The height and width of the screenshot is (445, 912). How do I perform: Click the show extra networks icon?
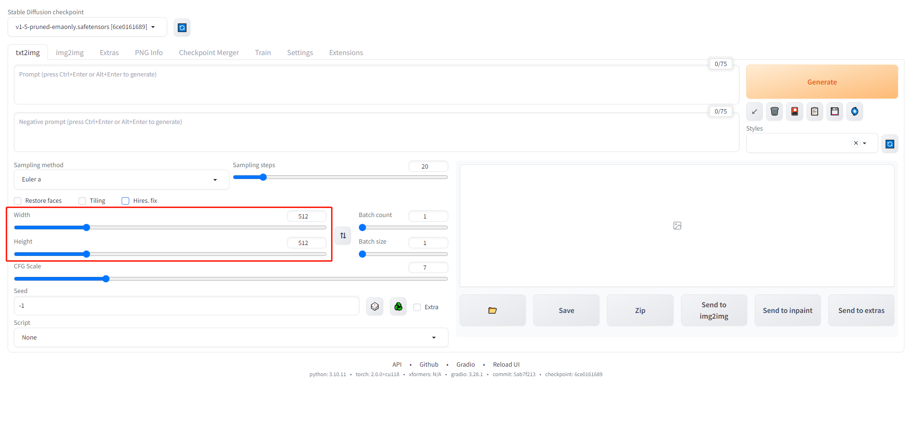(x=794, y=112)
